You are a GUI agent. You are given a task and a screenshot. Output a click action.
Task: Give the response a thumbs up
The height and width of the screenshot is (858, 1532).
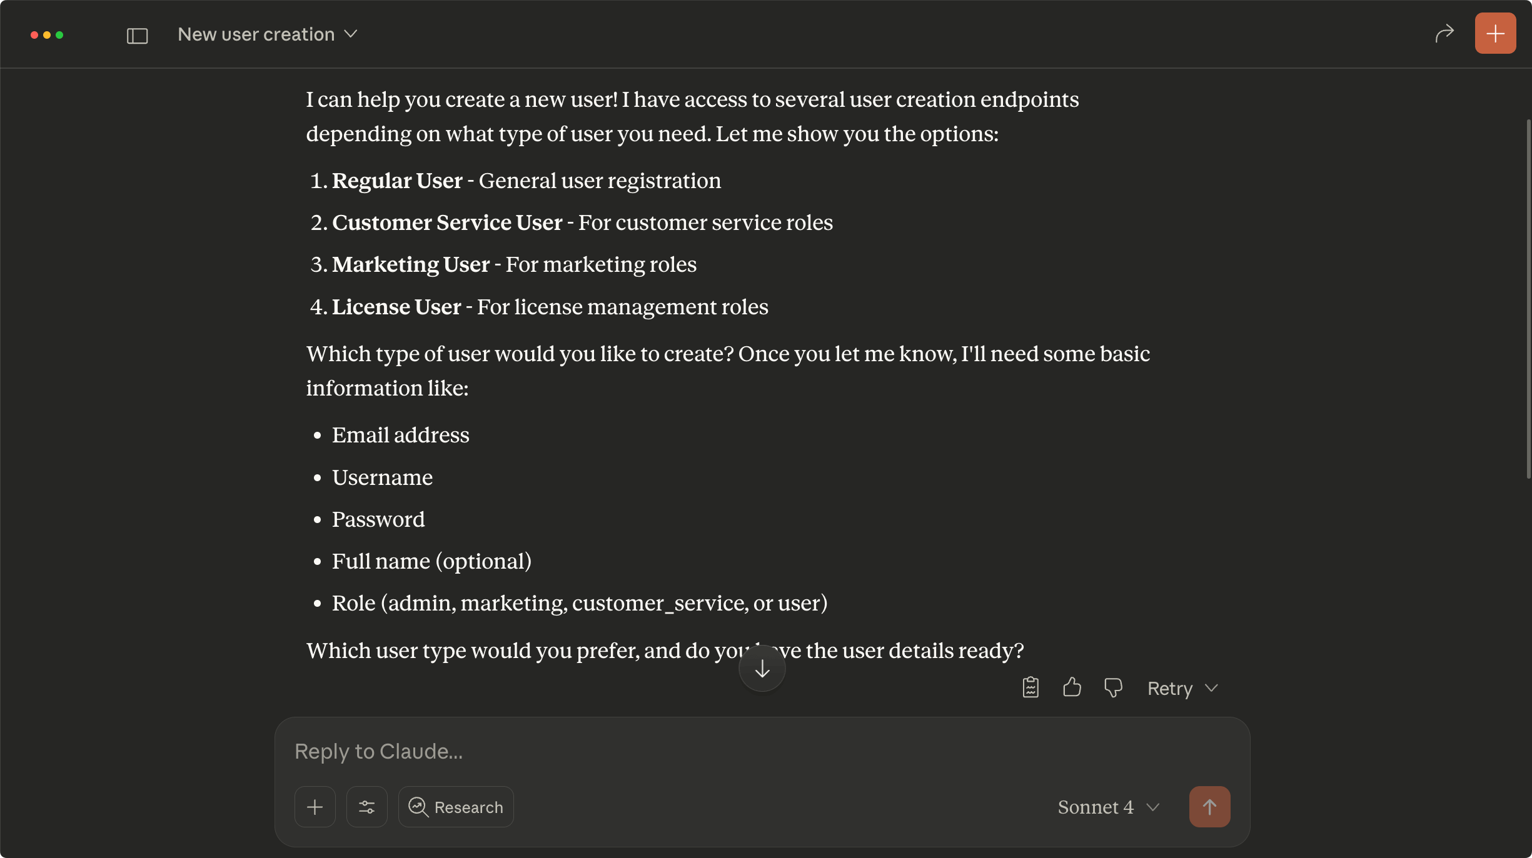coord(1072,687)
